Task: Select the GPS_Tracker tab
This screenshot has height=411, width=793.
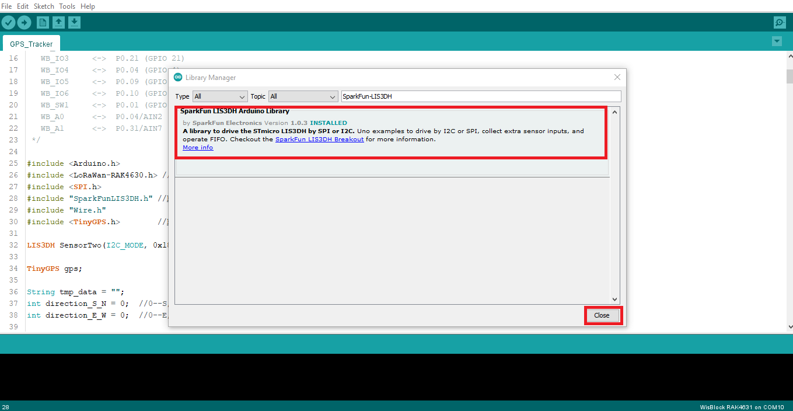Action: click(32, 44)
